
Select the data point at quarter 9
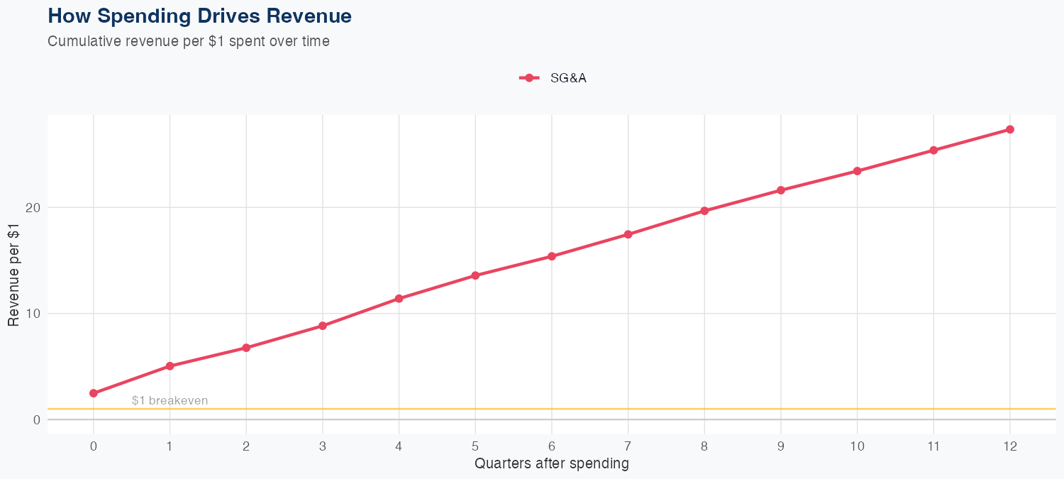[x=781, y=190]
